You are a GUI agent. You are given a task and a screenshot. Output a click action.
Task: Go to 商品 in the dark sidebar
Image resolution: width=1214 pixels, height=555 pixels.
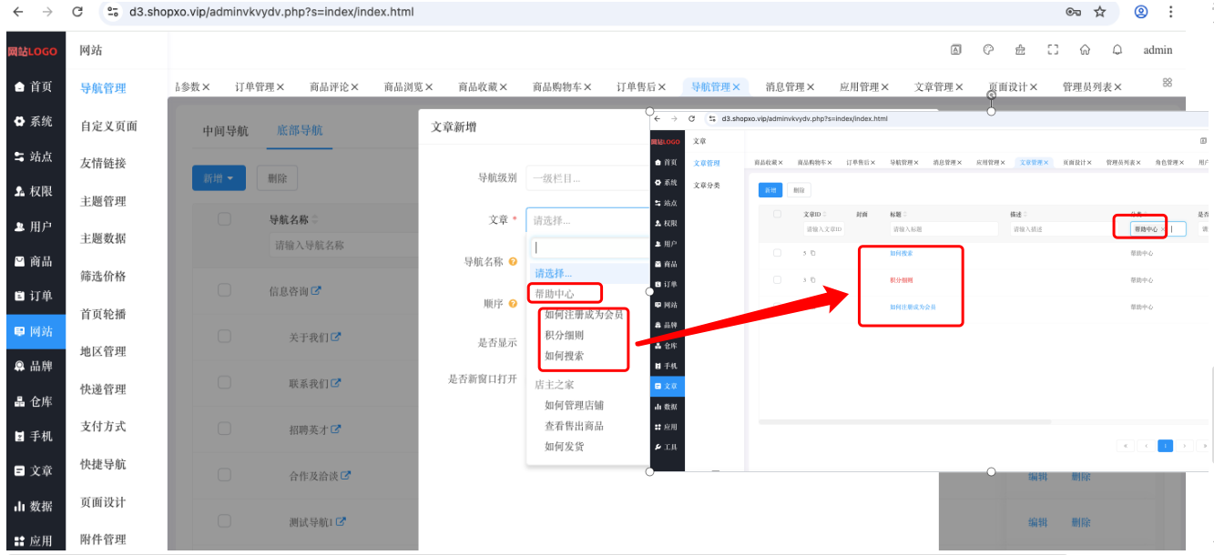33,261
